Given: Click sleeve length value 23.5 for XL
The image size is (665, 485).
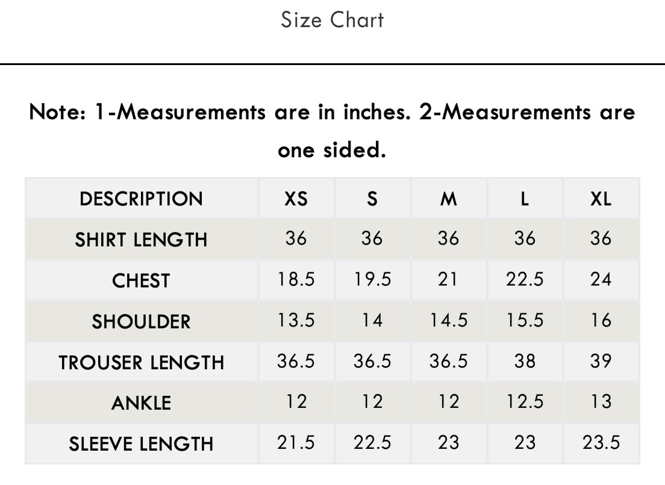Looking at the screenshot, I should (601, 443).
